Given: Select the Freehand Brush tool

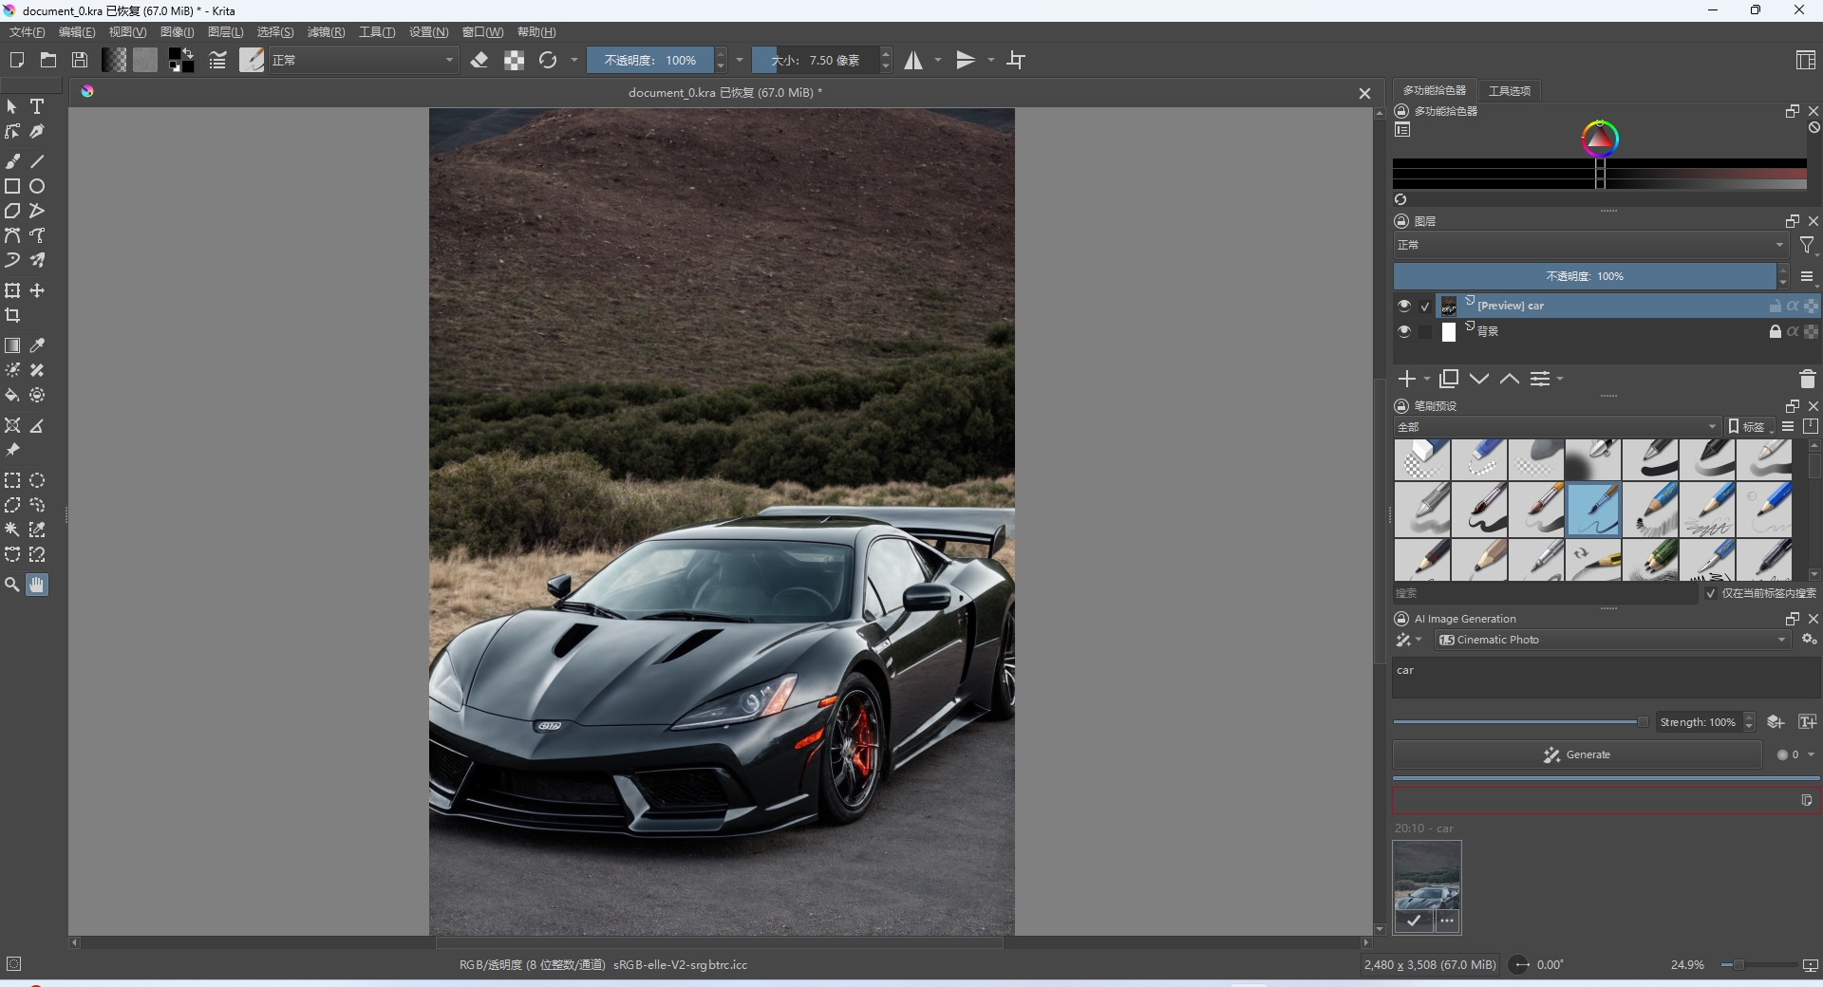Looking at the screenshot, I should click(x=12, y=161).
